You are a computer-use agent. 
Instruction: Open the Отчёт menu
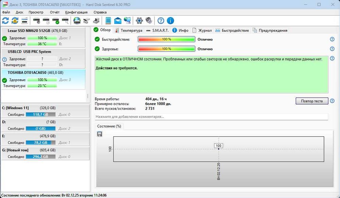point(55,12)
